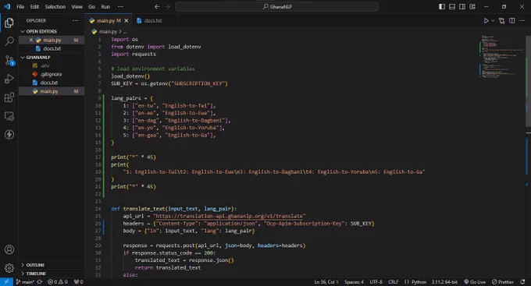The image size is (531, 286).
Task: Open the Search view in activity bar
Action: pyautogui.click(x=9, y=41)
